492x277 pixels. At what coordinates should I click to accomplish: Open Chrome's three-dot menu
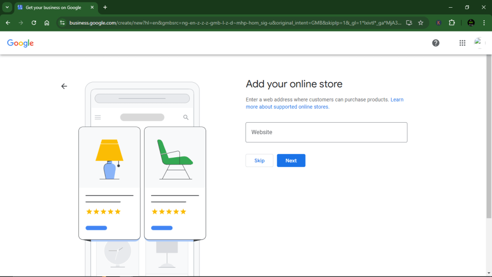click(x=483, y=22)
